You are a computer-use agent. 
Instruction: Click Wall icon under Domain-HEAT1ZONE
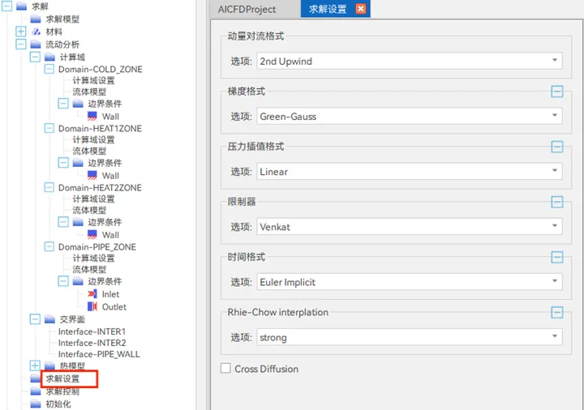click(92, 175)
